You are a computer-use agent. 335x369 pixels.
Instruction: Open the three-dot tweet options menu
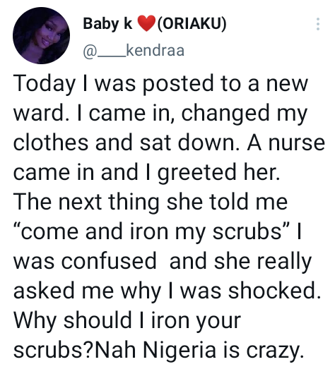coord(318,24)
